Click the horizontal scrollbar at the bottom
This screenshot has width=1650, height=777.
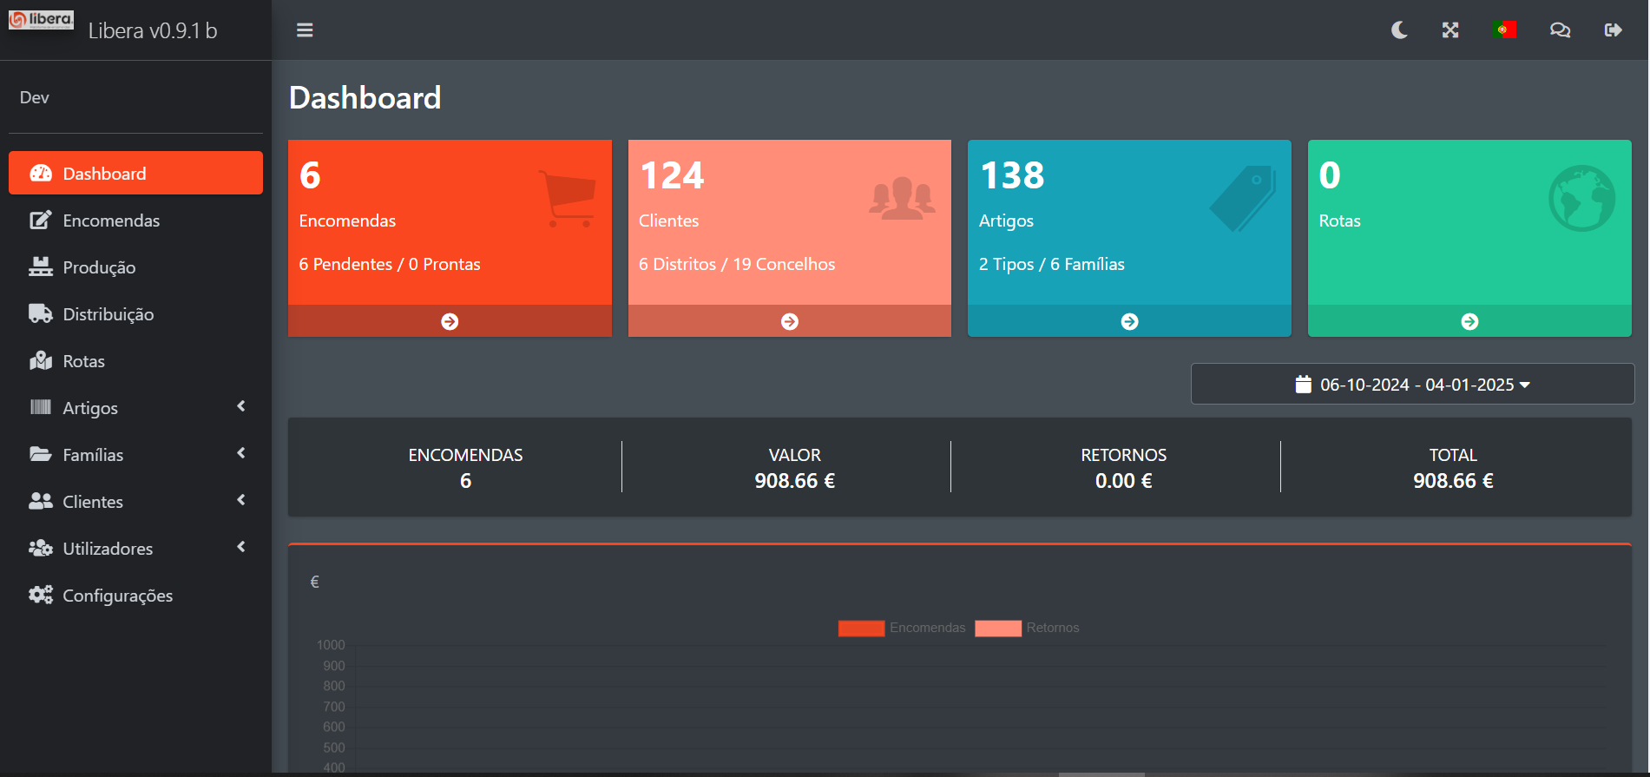pyautogui.click(x=1101, y=774)
